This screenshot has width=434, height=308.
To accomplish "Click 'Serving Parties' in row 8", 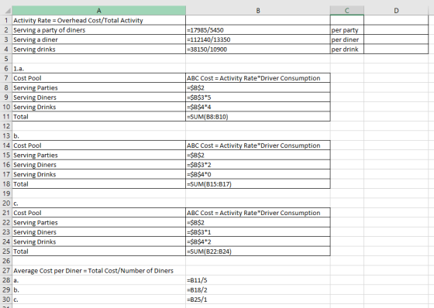I will click(x=99, y=87).
